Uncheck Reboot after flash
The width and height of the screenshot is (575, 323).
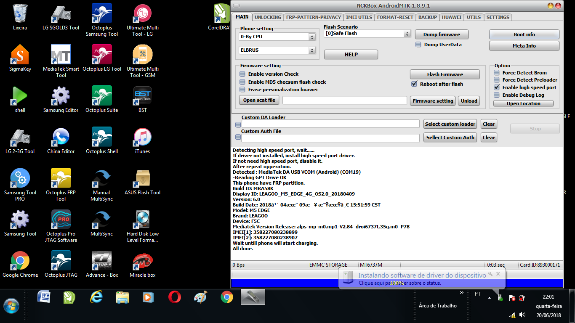click(x=414, y=84)
